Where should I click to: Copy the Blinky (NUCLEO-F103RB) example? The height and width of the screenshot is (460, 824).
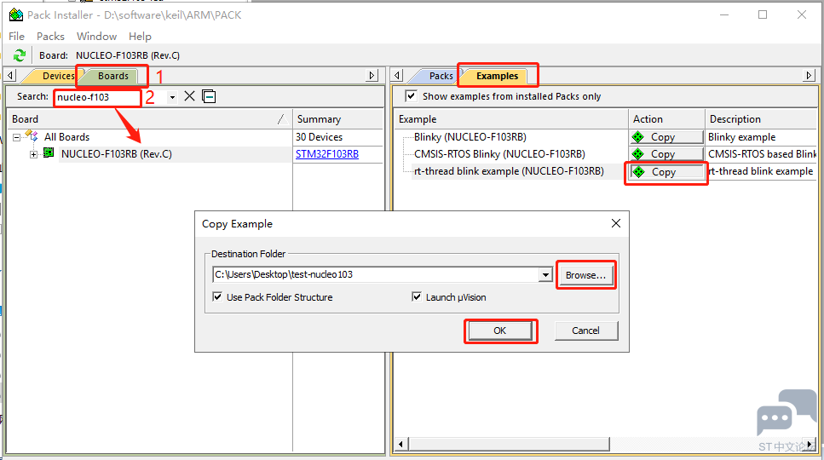(x=666, y=137)
